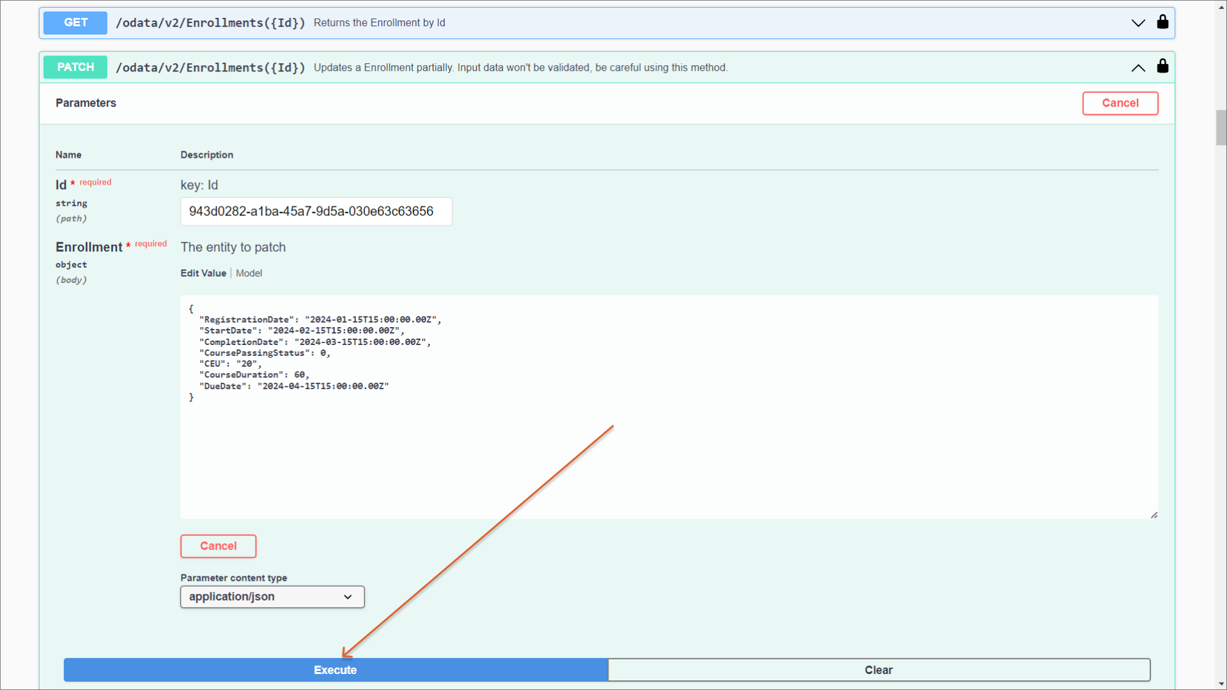Click the PATCH /odata/v2/Enrollments({Id}) path text

[x=210, y=68]
